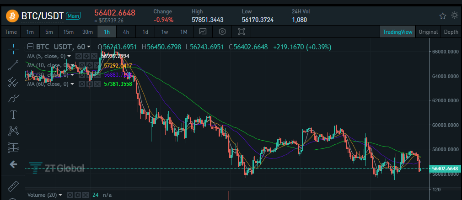Image resolution: width=462 pixels, height=200 pixels.
Task: Collapse the BTC_USDT legend box
Action: [x=30, y=47]
